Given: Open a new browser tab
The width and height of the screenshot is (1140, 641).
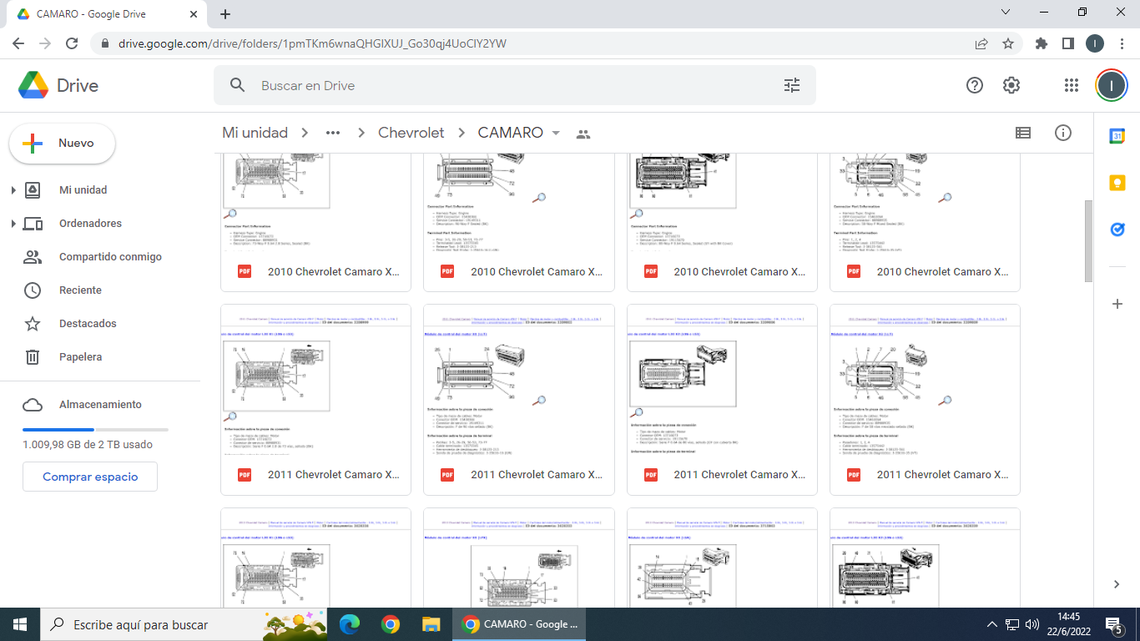Looking at the screenshot, I should point(225,14).
